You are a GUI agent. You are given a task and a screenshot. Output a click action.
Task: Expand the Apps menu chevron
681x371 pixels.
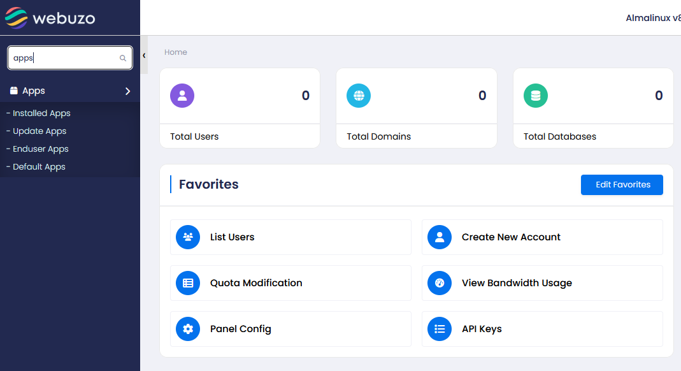(x=127, y=91)
